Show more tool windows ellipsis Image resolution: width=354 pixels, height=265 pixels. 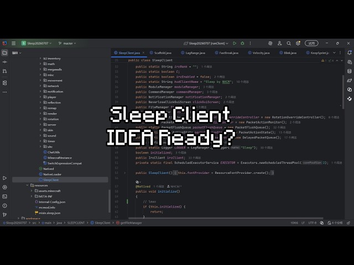4,92
